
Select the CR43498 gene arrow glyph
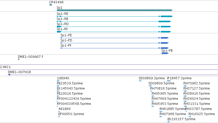[x=50, y=5]
